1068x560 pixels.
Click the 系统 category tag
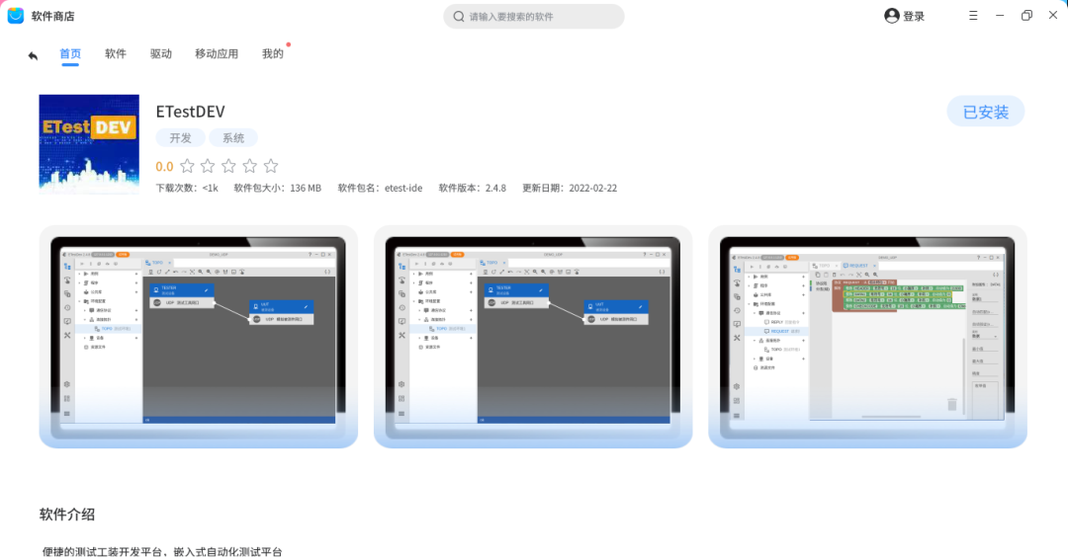233,138
